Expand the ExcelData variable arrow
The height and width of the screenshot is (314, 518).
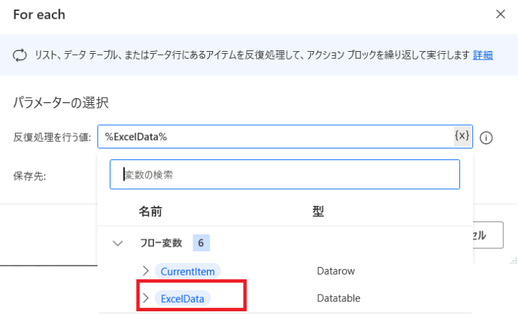146,298
